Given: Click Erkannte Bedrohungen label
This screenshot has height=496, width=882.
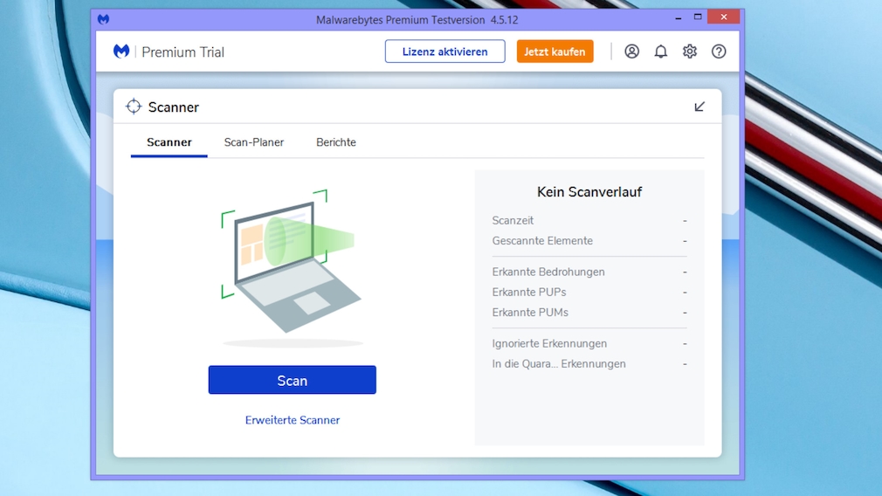Looking at the screenshot, I should 548,272.
